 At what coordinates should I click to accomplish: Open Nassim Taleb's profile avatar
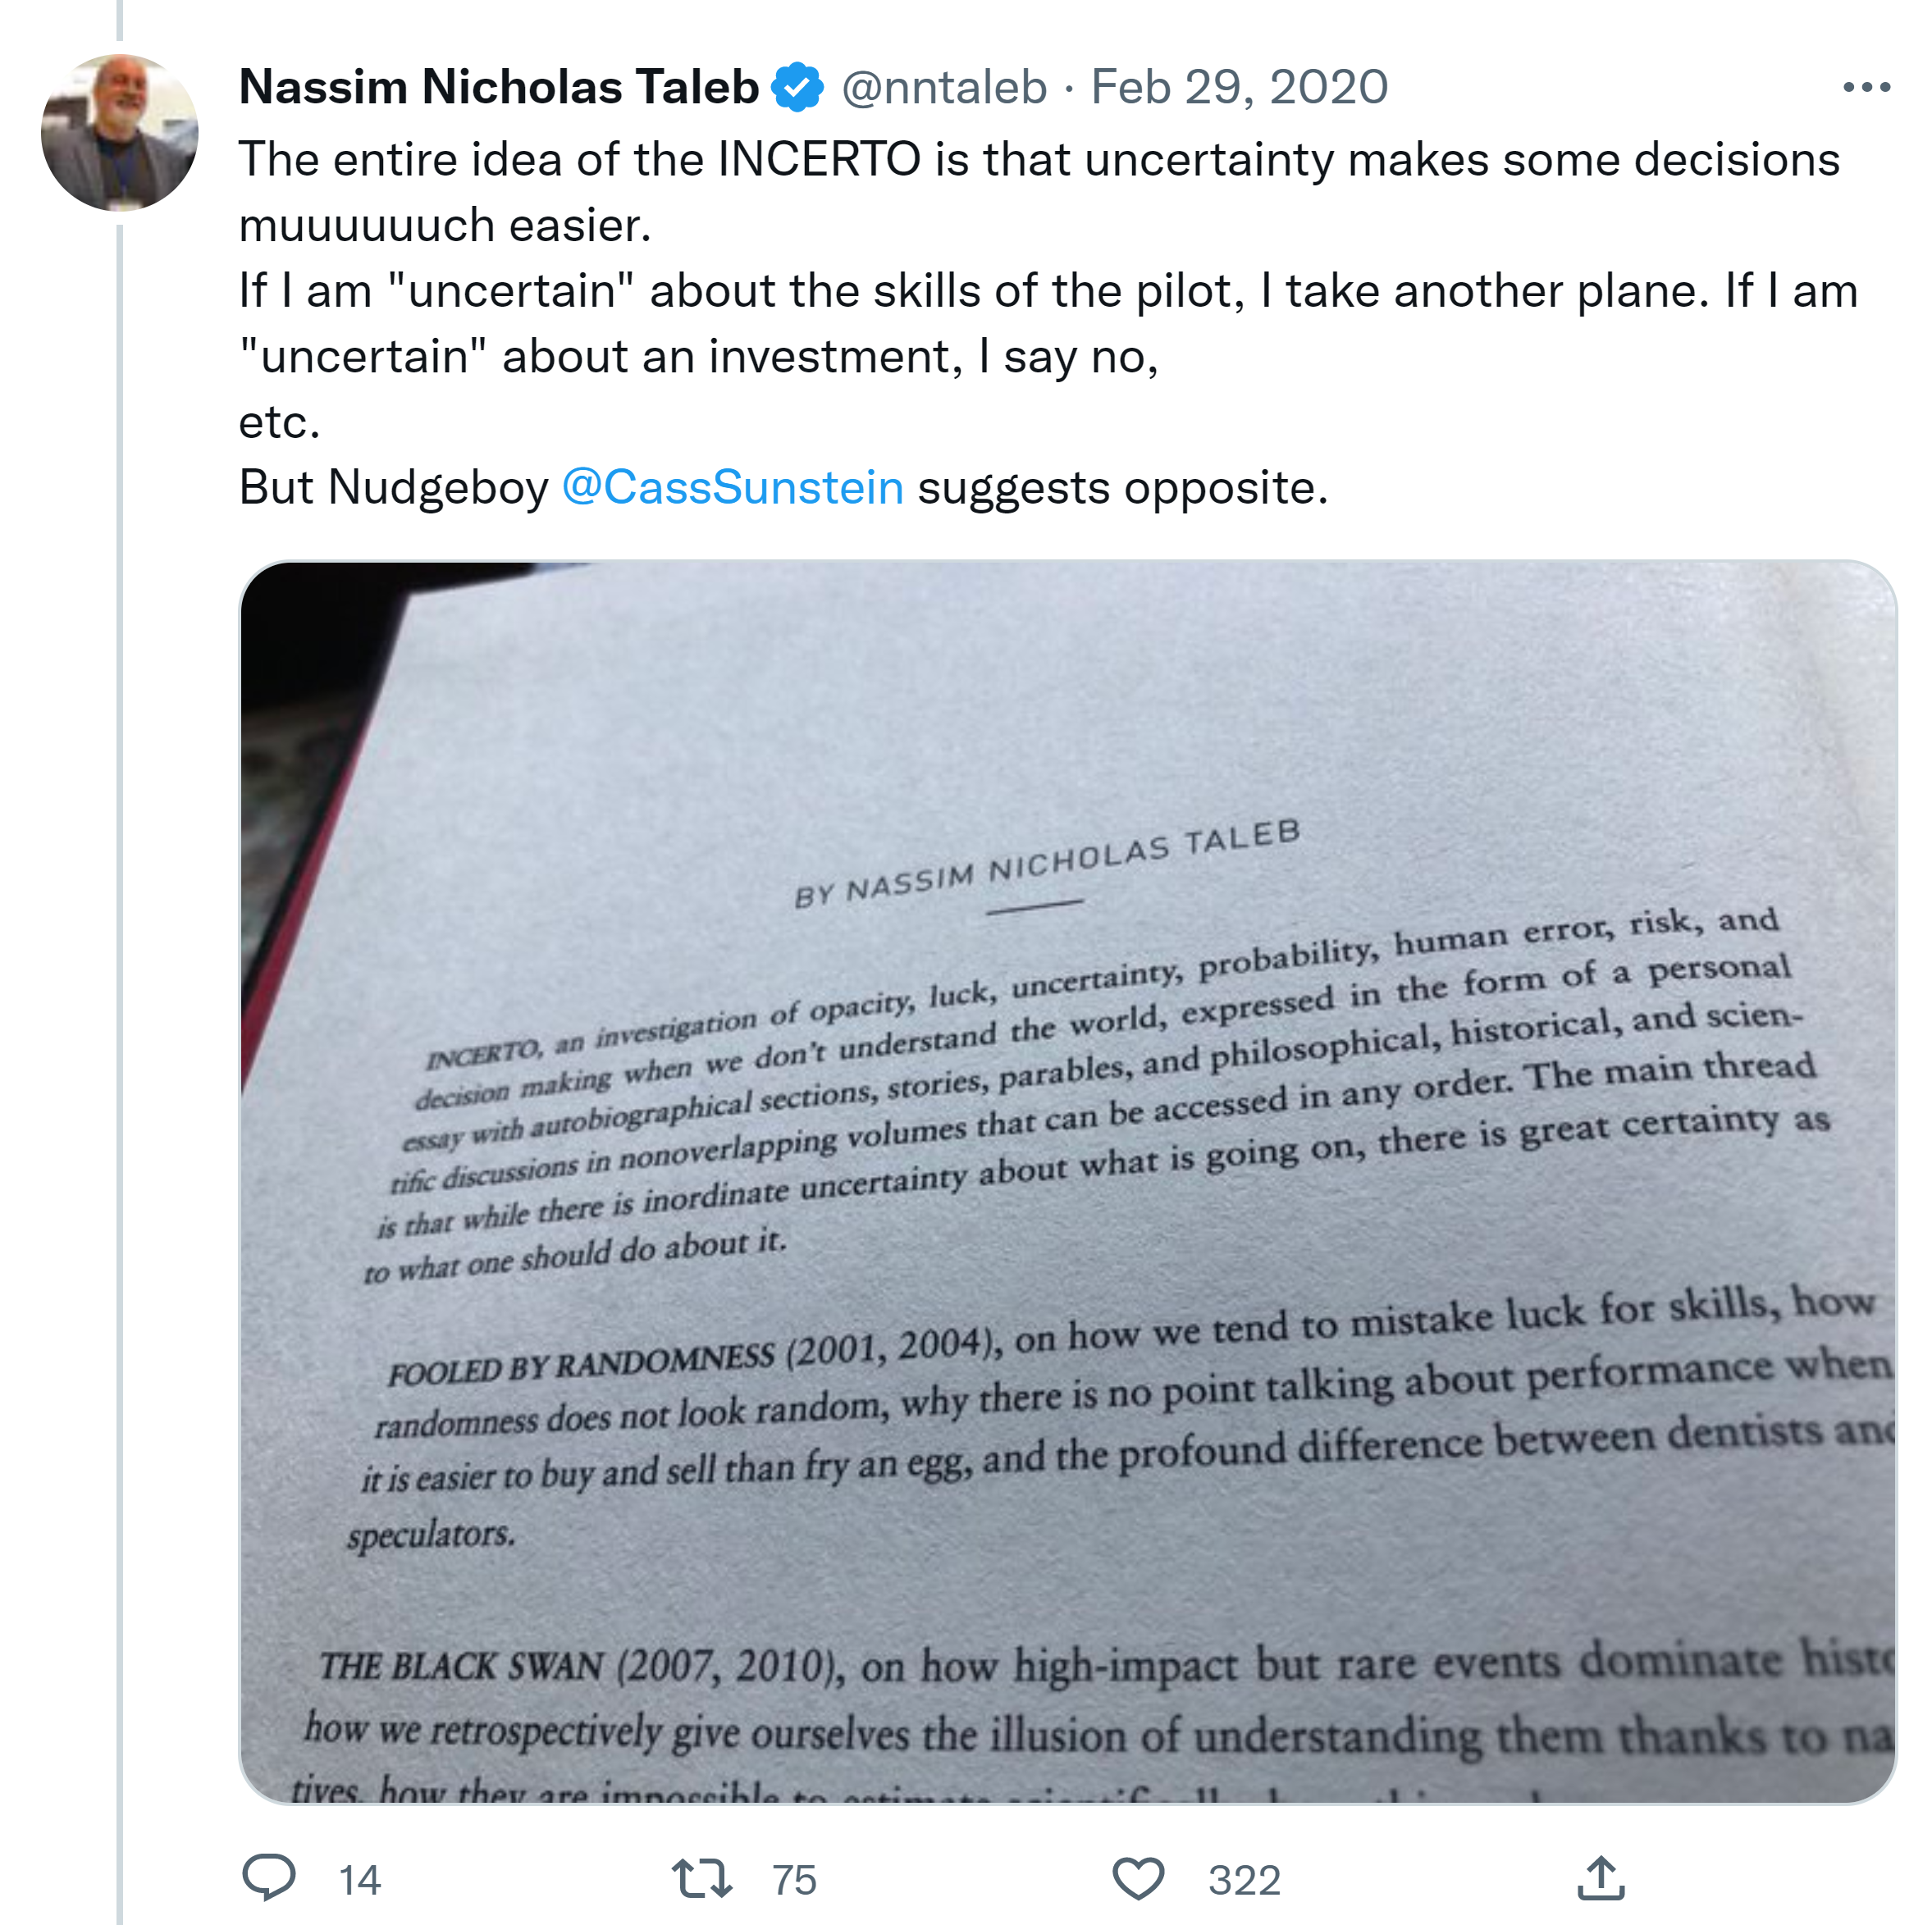click(x=120, y=133)
